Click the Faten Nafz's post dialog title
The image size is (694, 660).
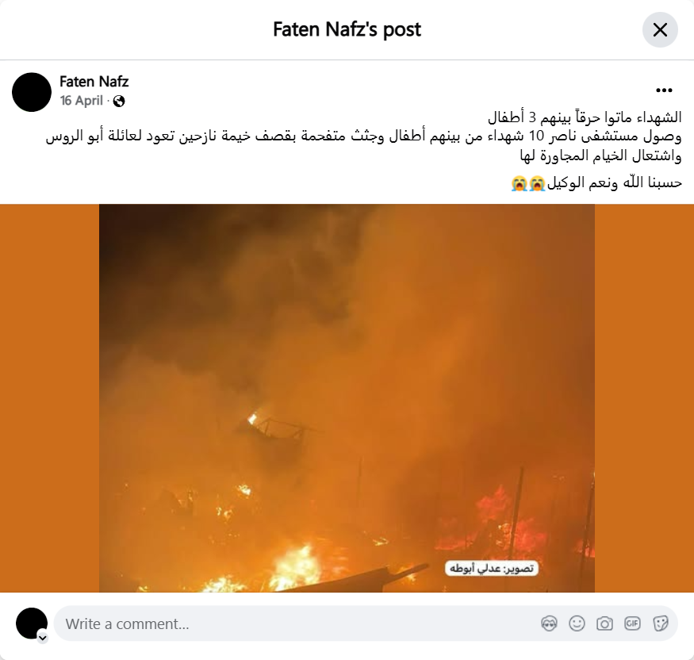click(347, 29)
